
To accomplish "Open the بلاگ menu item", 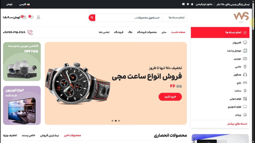I will pos(130,32).
